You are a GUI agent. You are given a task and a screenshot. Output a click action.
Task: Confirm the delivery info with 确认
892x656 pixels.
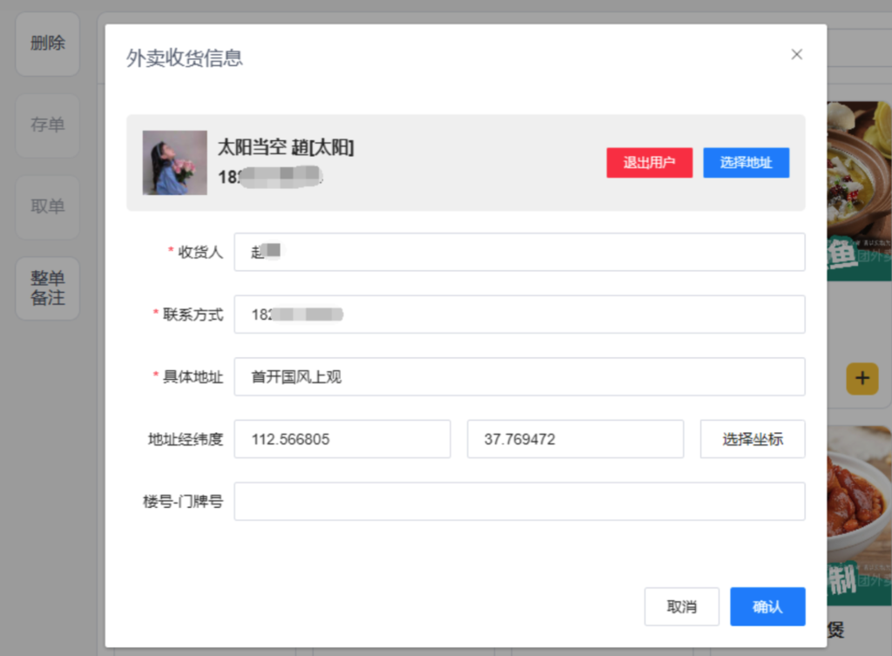[767, 606]
